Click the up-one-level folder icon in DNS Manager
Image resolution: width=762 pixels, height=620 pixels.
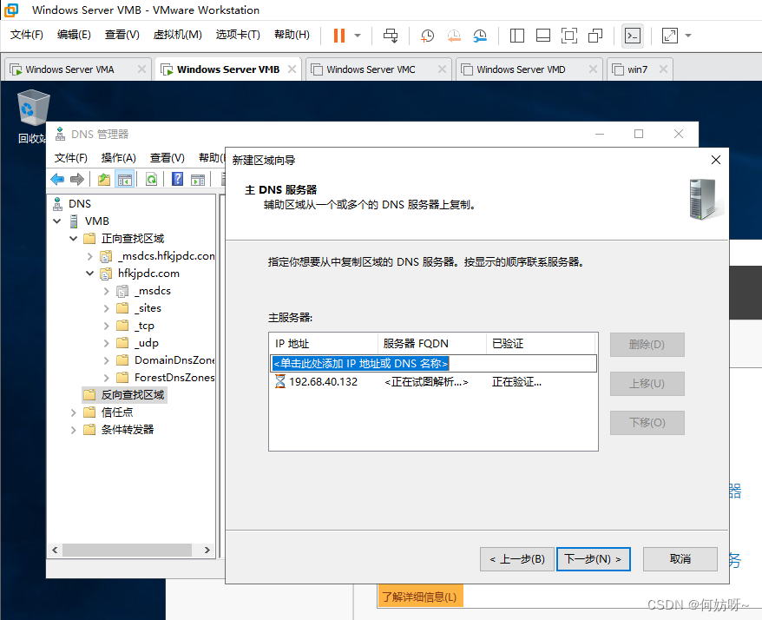pos(104,180)
